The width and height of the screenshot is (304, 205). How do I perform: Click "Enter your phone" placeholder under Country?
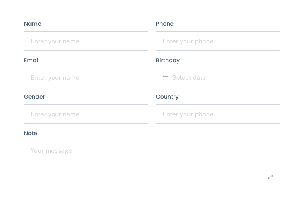[188, 114]
